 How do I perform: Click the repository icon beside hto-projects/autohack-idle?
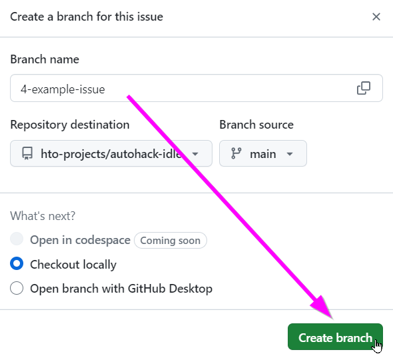tap(27, 153)
